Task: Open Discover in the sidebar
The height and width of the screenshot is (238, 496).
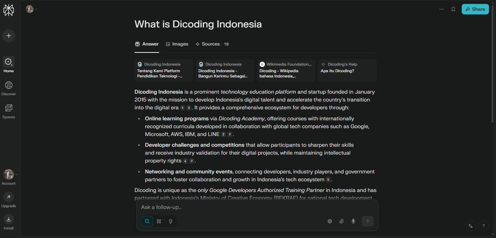Action: [9, 88]
